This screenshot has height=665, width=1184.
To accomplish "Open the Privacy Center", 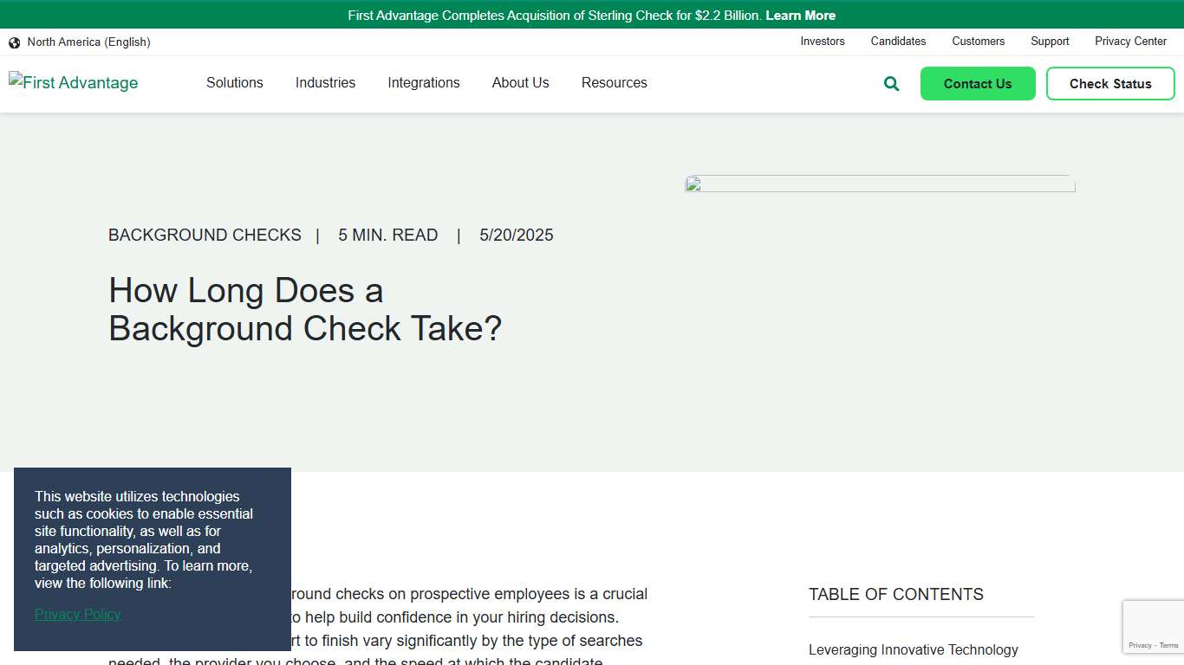I will pos(1130,42).
